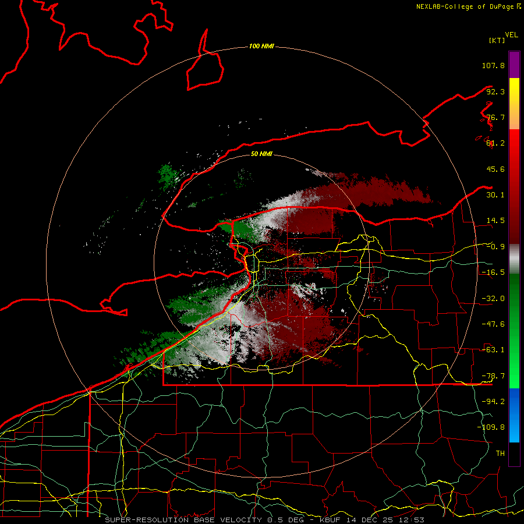
Task: Click the TH threshold label on legend
Action: point(500,454)
